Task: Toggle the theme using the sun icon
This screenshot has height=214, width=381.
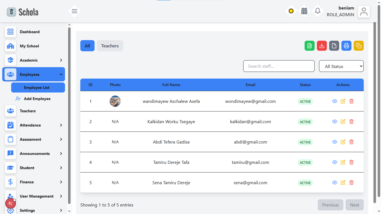Action: [x=291, y=11]
